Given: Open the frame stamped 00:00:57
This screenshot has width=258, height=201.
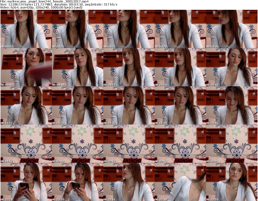Looking at the screenshot, I should [129, 67].
